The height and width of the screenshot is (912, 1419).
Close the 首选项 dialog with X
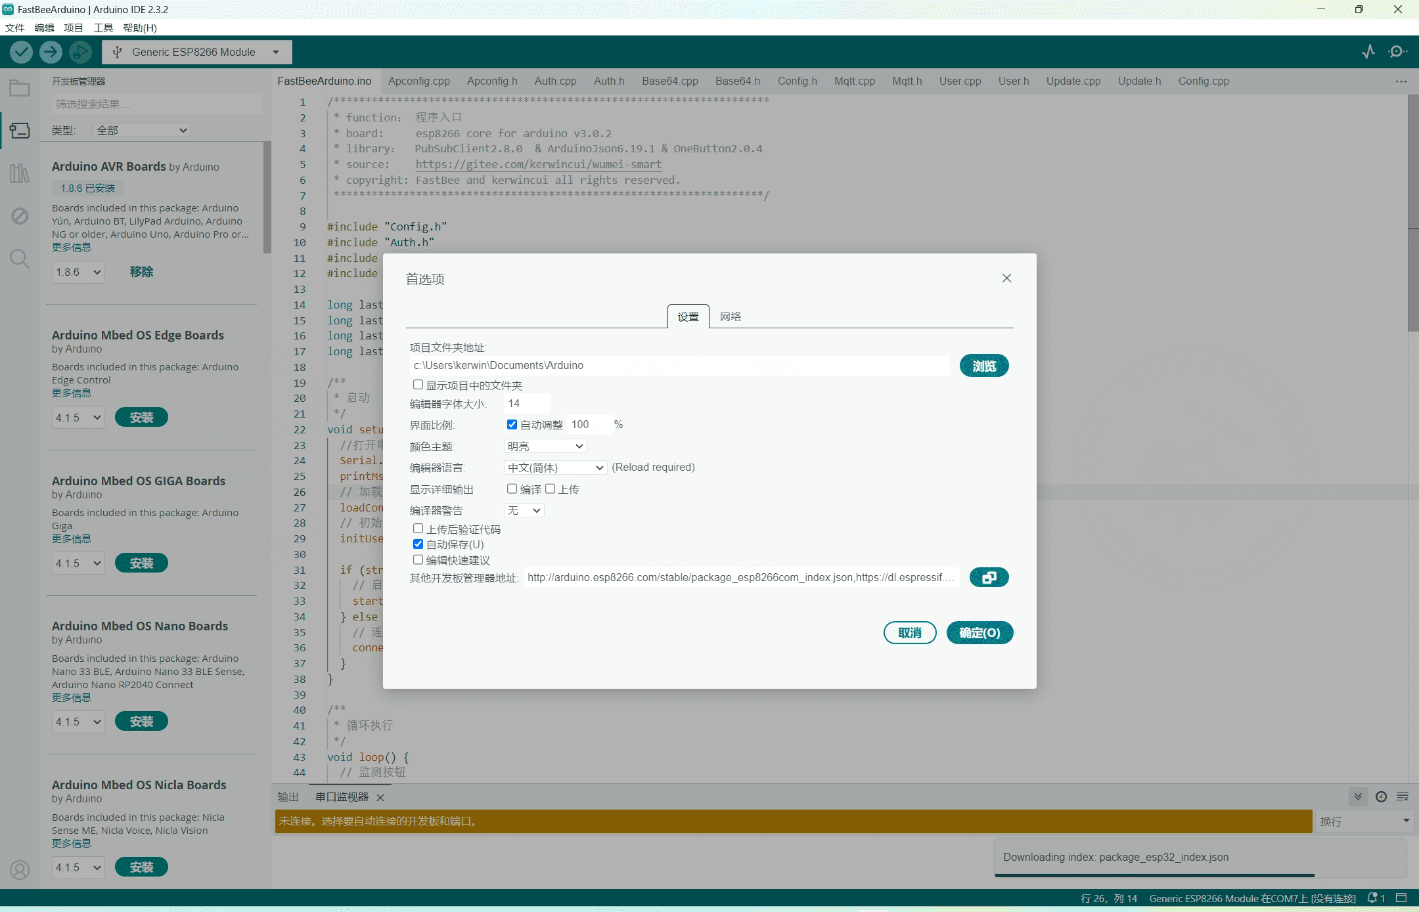coord(1006,278)
